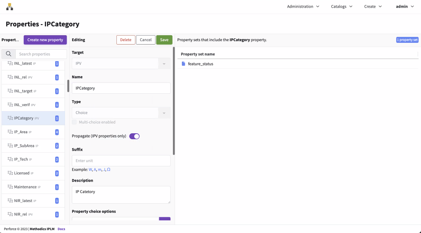The image size is (421, 233).
Task: Click the Licensed property icon
Action: pyautogui.click(x=10, y=173)
